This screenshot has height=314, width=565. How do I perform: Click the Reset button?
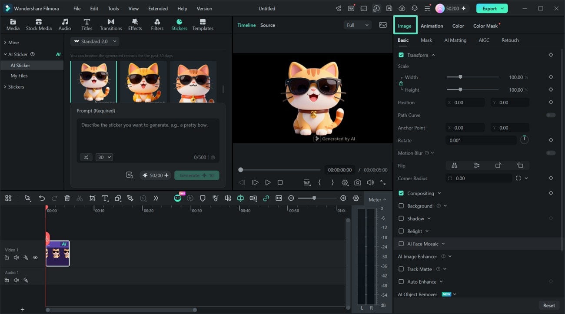(549, 305)
